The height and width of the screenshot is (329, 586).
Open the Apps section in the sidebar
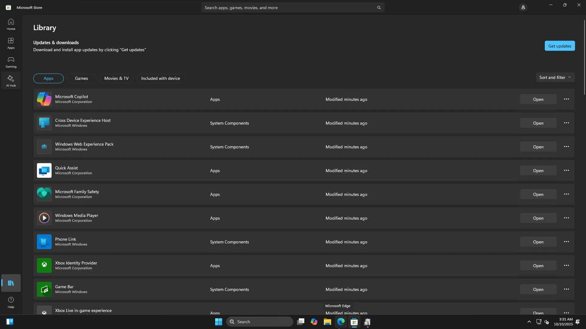click(11, 43)
